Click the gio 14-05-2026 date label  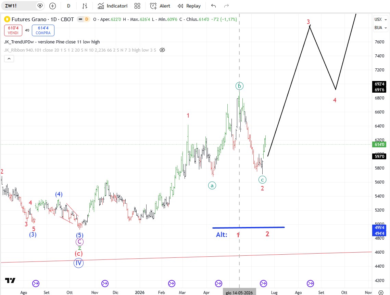point(239,293)
